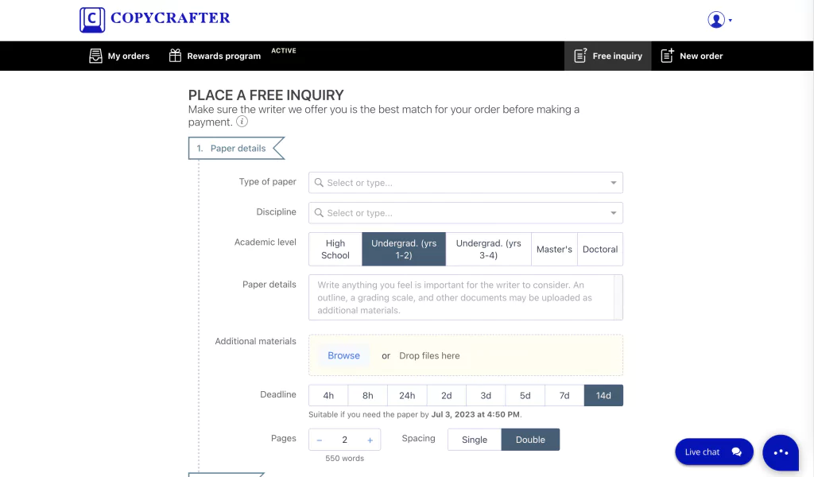Select Undergrad. (yrs 1-2) academic level
The width and height of the screenshot is (814, 477).
[x=404, y=249]
